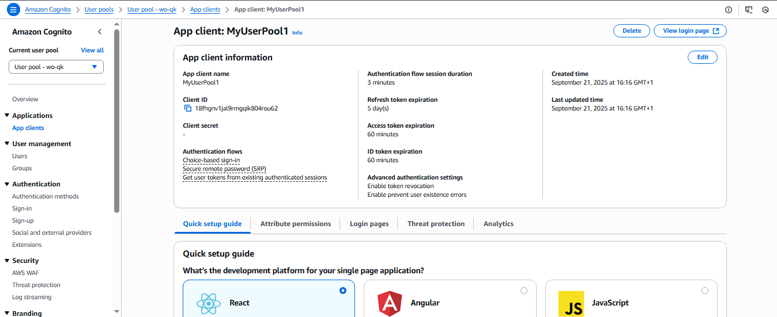Viewport: 777px width, 317px height.
Task: Collapse the Applications section in sidebar
Action: [x=7, y=116]
